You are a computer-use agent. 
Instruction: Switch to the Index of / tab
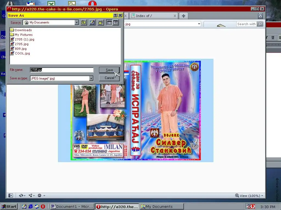[154, 16]
